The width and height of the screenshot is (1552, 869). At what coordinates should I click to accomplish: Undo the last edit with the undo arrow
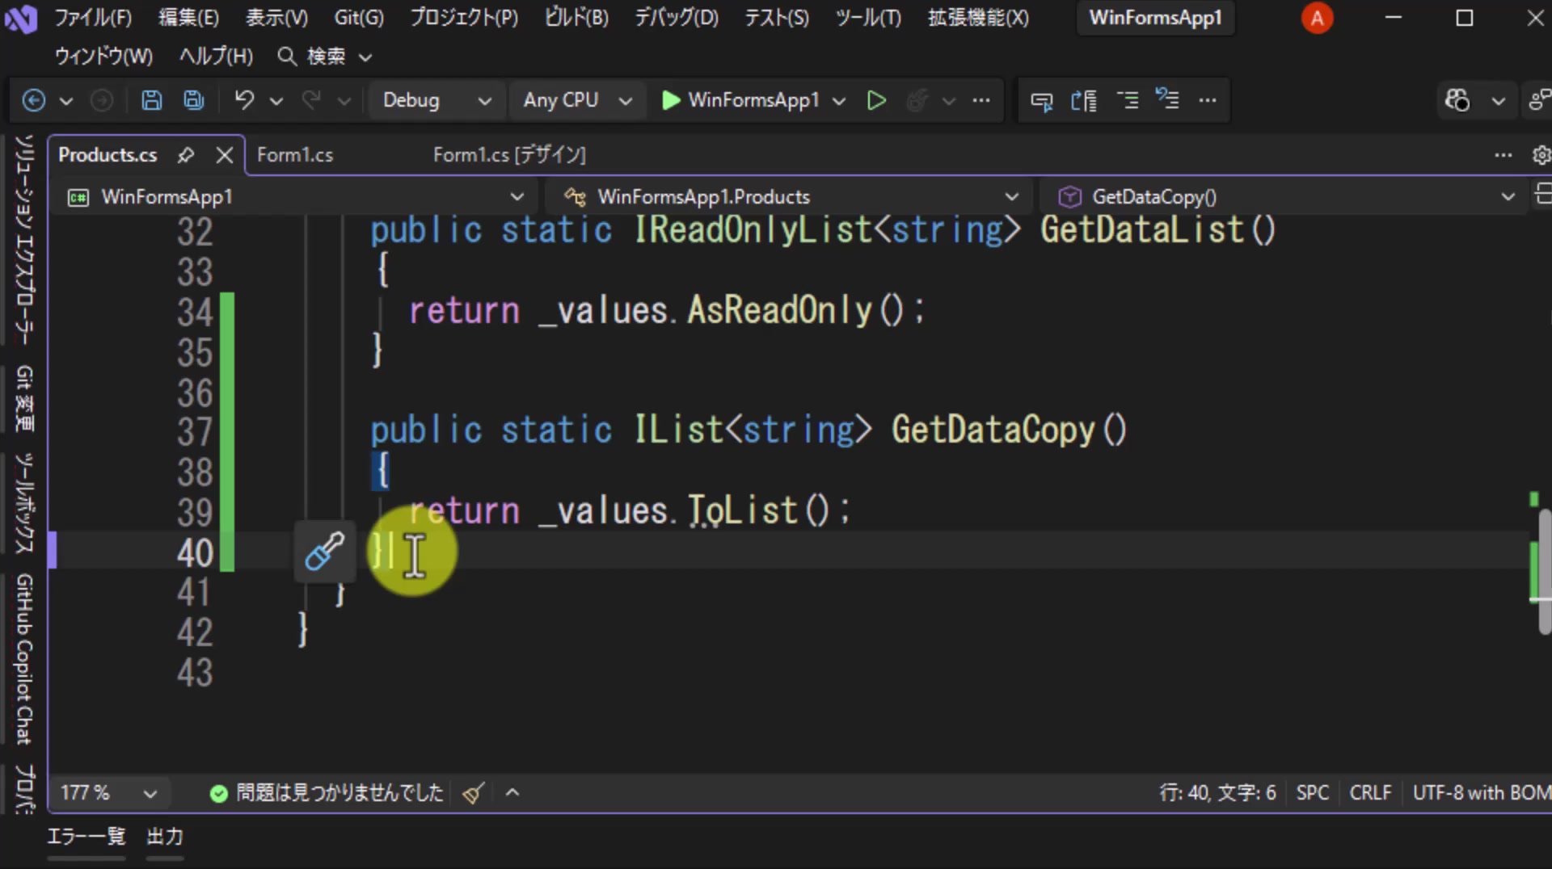[x=244, y=100]
